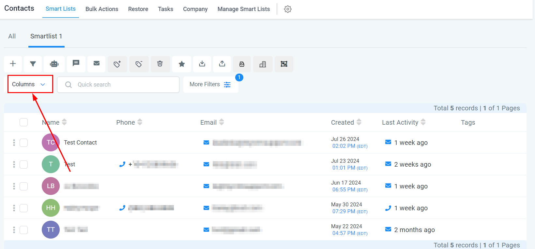Open the settings gear icon

click(288, 9)
